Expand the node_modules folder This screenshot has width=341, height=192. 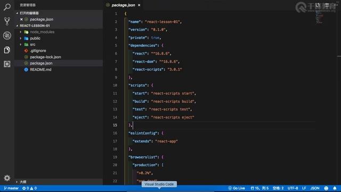point(21,32)
